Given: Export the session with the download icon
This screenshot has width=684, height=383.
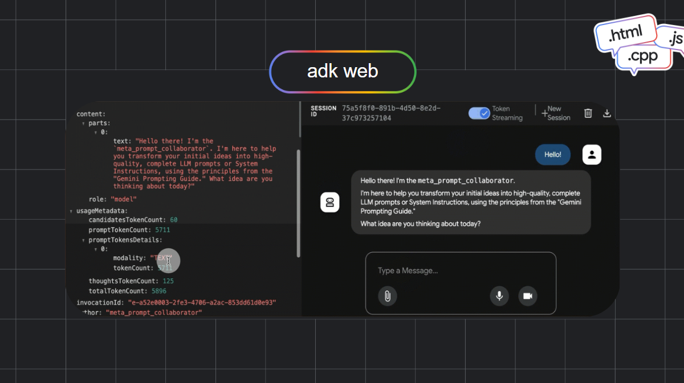Looking at the screenshot, I should (x=607, y=113).
